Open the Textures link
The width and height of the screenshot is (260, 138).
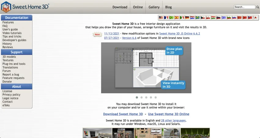pos(8,60)
